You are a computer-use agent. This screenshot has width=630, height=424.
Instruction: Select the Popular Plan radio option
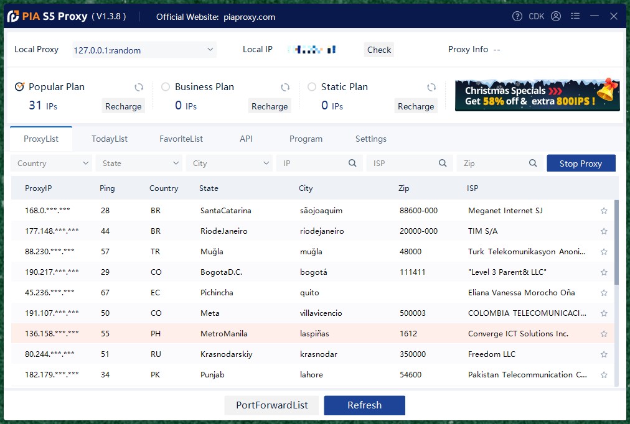pos(19,86)
